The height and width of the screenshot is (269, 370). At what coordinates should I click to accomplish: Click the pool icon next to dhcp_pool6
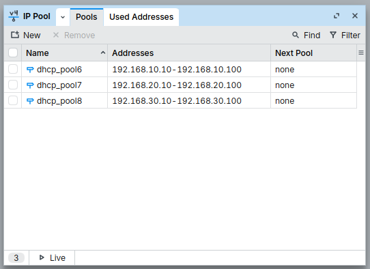30,70
